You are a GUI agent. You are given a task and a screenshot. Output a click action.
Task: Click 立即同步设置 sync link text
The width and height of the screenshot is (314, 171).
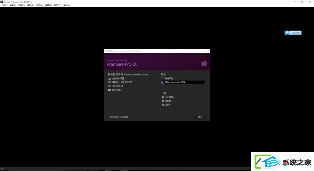point(118,79)
